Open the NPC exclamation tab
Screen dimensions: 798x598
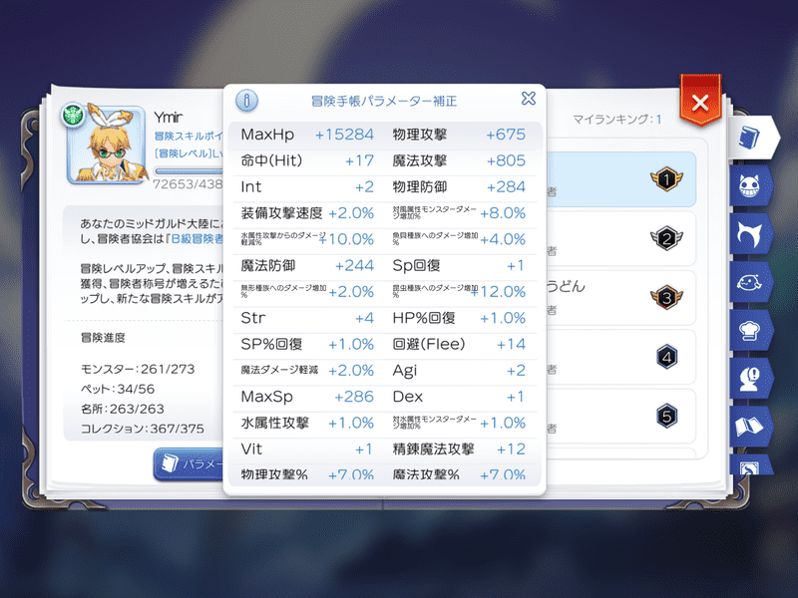pos(750,379)
